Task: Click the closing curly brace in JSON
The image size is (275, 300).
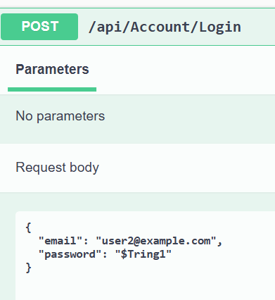Action: click(28, 268)
